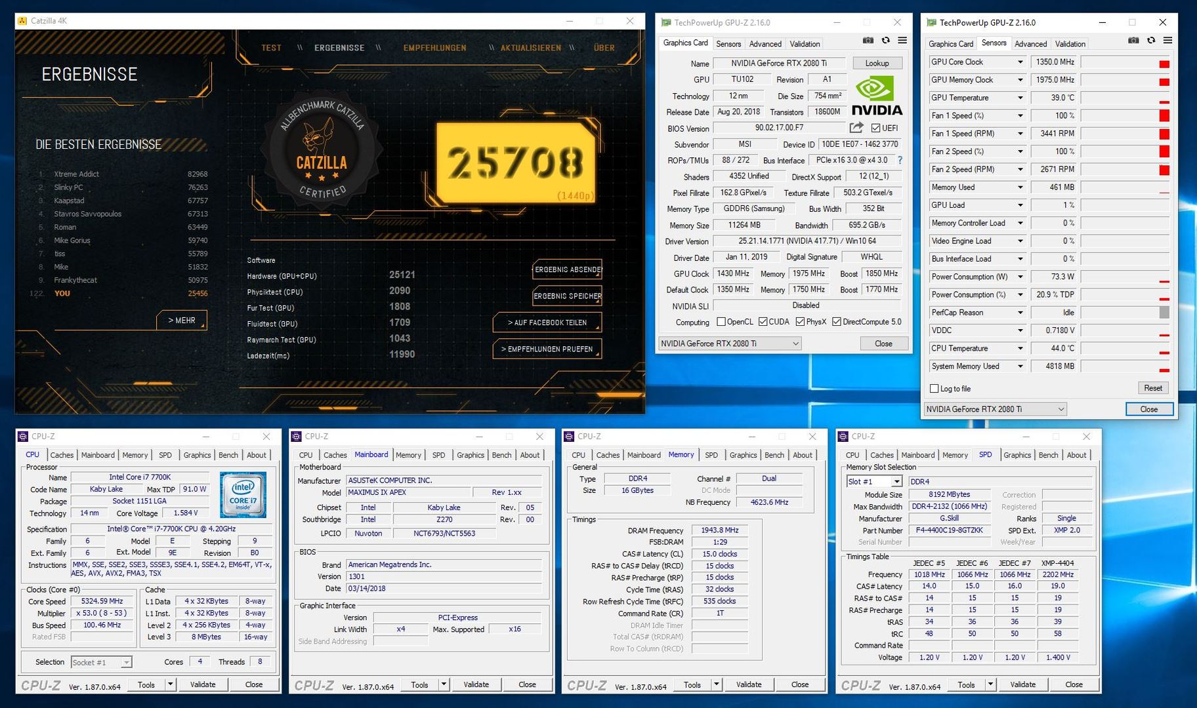Viewport: 1197px width, 708px height.
Task: Toggle the DirectCompute 5.0 checkbox
Action: (x=837, y=322)
